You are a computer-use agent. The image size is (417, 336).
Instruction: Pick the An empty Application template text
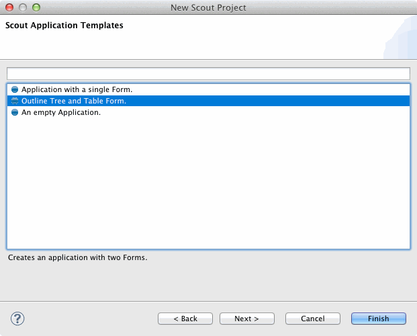61,113
